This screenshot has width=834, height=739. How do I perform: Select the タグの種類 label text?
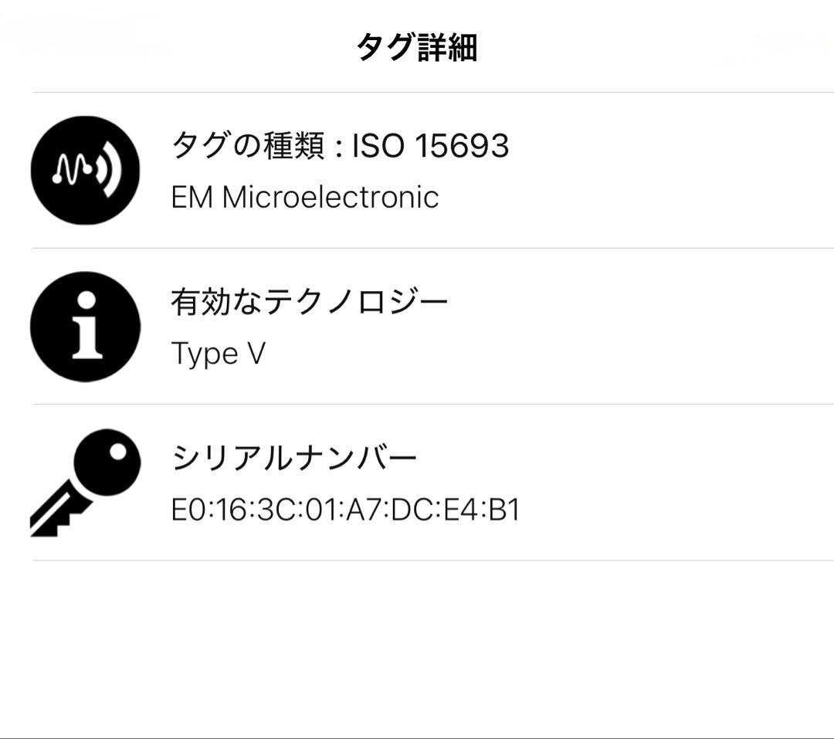pyautogui.click(x=247, y=145)
